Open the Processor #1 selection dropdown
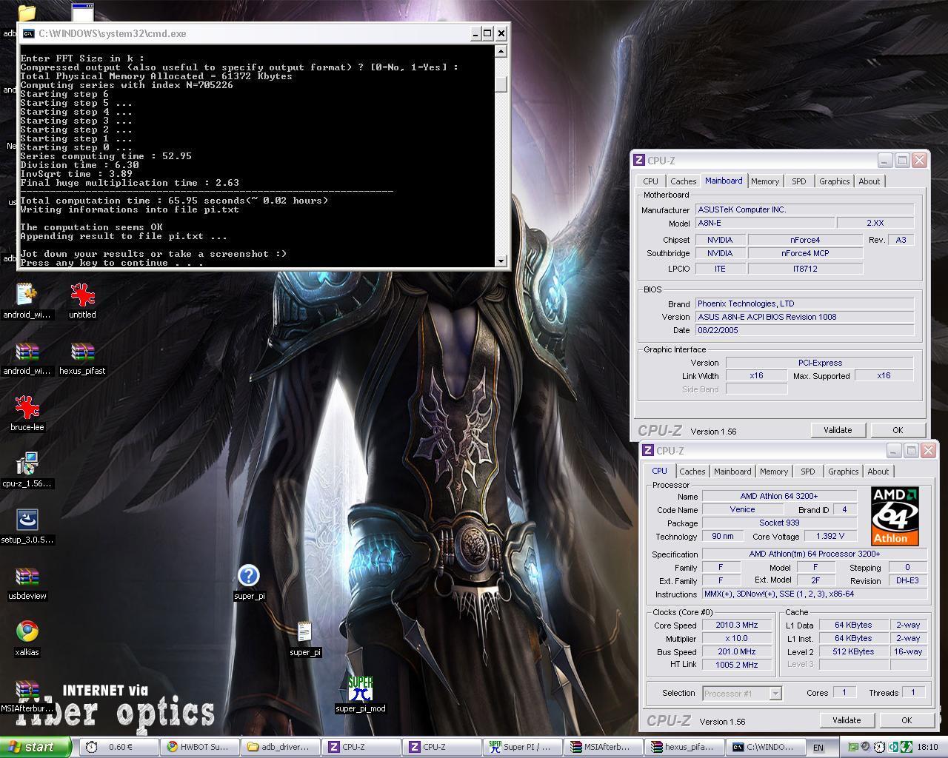Viewport: 948px width, 758px height. pos(741,694)
